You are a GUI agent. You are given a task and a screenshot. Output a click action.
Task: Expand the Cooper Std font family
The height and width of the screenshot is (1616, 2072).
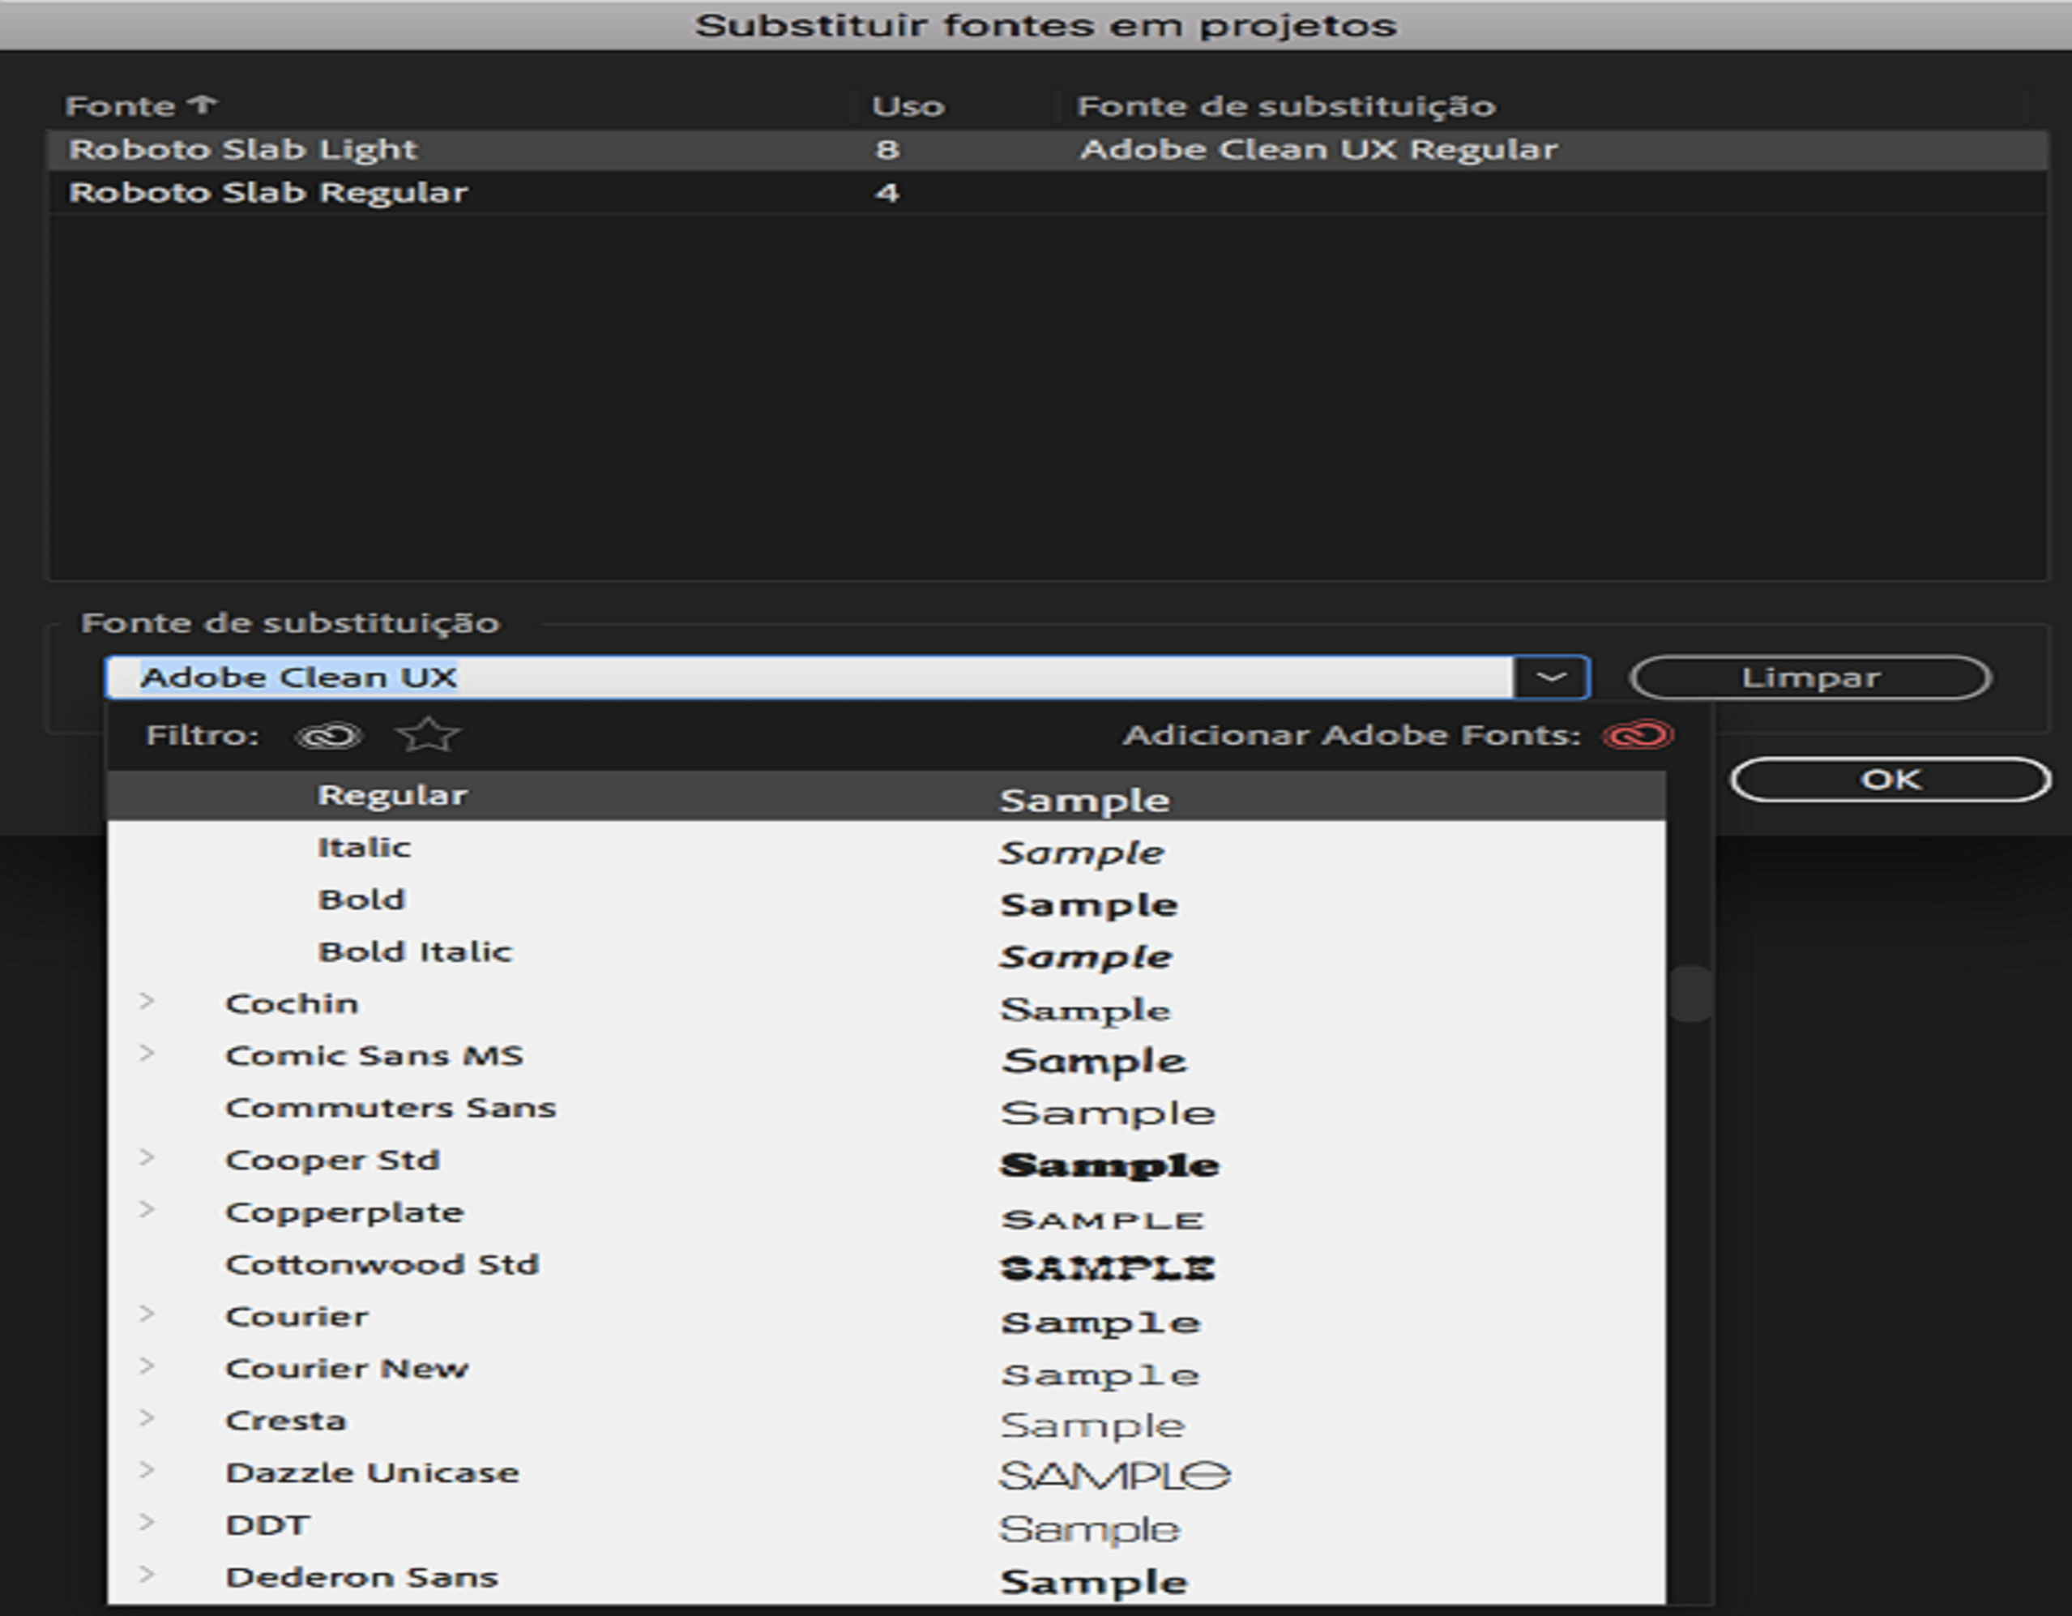pyautogui.click(x=146, y=1157)
